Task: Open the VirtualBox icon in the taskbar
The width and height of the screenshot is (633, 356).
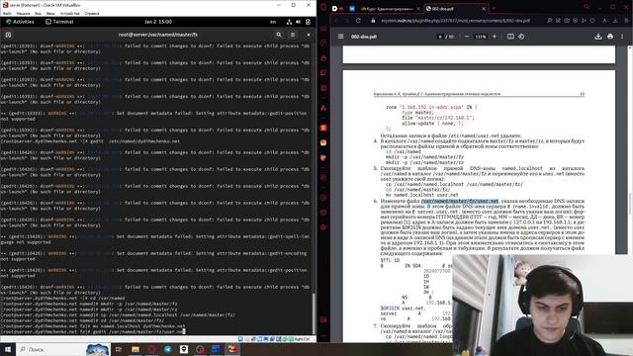Action: [x=232, y=349]
